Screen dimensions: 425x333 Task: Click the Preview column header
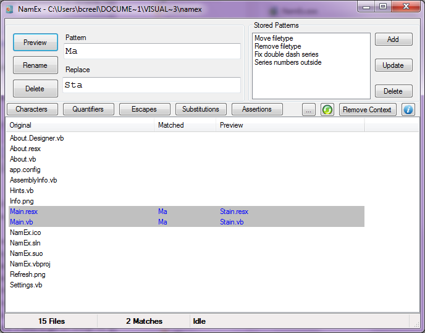[290, 125]
